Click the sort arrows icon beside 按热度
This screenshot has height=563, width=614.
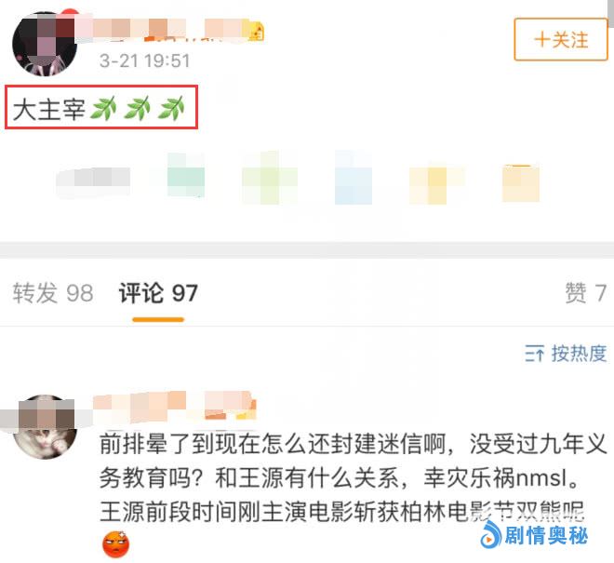pos(535,354)
